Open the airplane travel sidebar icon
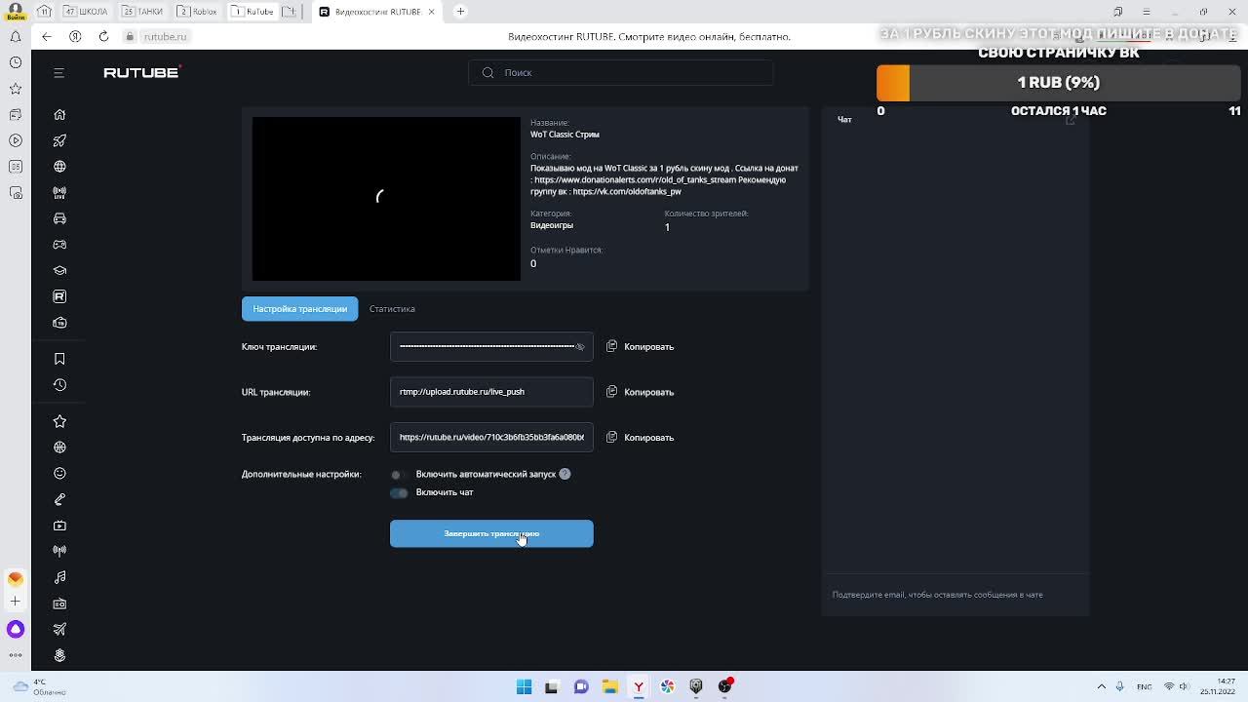 tap(59, 629)
